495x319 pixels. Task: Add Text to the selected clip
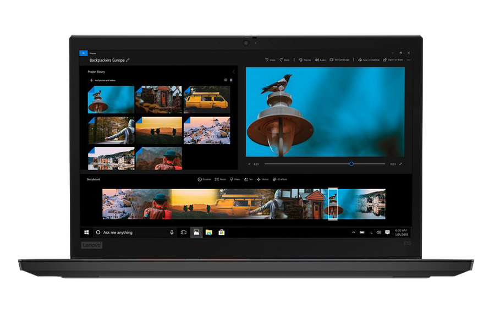tap(249, 179)
